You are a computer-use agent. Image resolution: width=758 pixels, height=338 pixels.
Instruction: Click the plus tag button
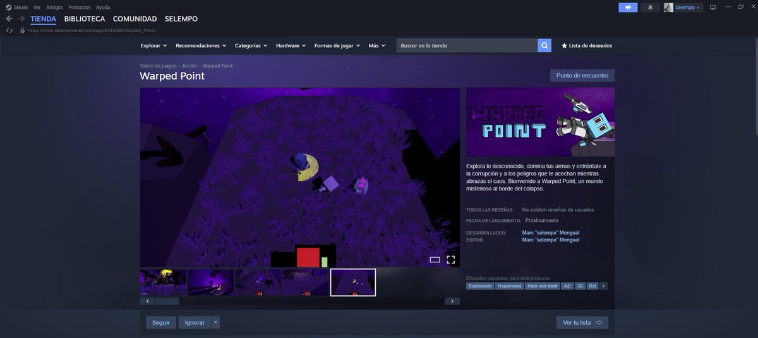(x=603, y=286)
